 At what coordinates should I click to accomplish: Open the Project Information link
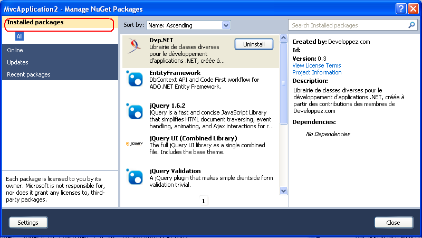[x=316, y=72]
